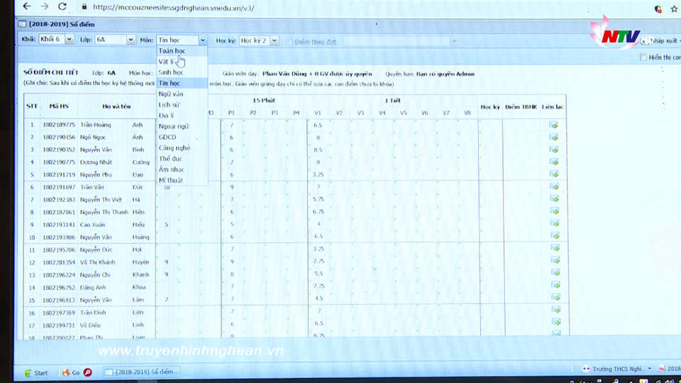Viewport: 681px width, 383px height.
Task: Enable the 'Hiển thị' checkbox at right
Action: pos(643,57)
